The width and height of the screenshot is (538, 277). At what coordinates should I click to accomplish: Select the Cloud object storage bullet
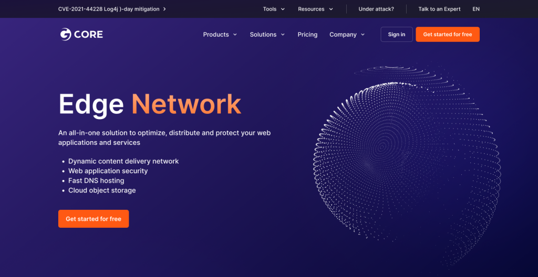[x=102, y=190]
